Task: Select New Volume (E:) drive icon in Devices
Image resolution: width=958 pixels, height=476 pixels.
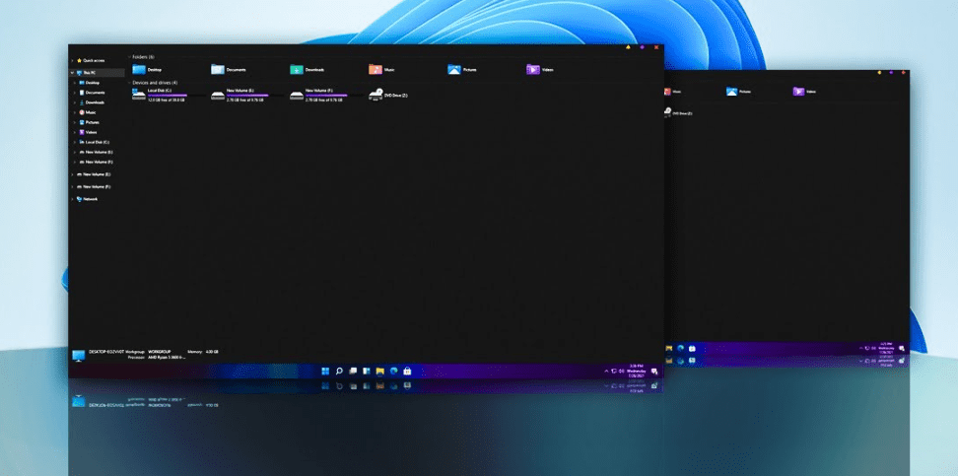Action: coord(218,95)
